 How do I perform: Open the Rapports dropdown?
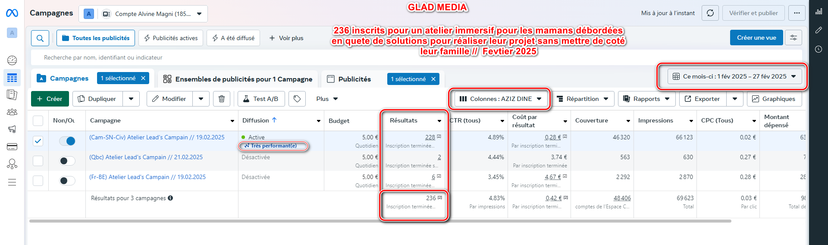[646, 99]
